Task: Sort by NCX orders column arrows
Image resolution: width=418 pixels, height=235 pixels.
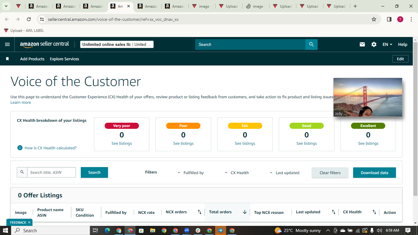Action: [x=200, y=212]
